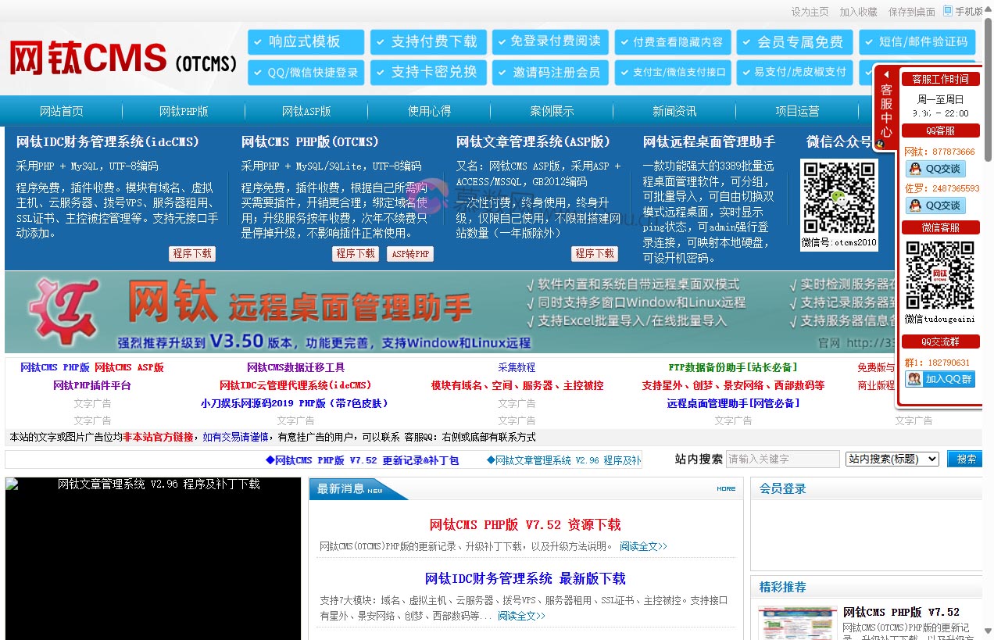Click inside the 请输入关键字 search field

(783, 459)
